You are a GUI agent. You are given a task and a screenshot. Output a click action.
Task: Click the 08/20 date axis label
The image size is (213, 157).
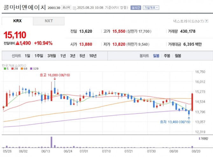click(196, 151)
